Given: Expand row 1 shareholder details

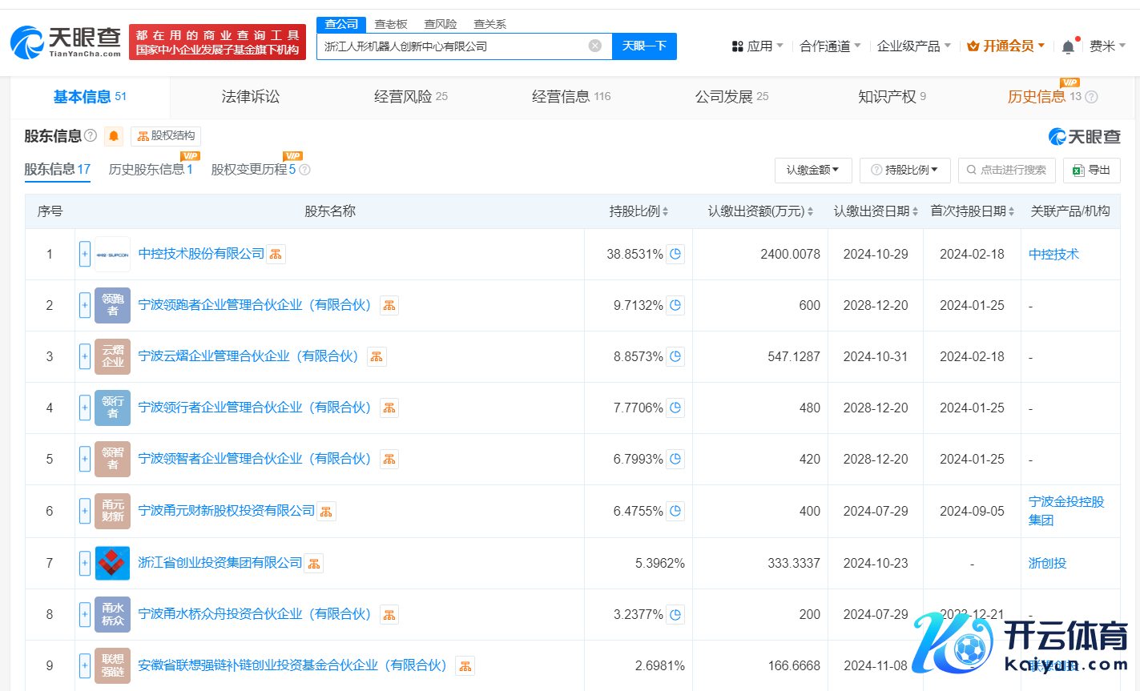Looking at the screenshot, I should [85, 254].
